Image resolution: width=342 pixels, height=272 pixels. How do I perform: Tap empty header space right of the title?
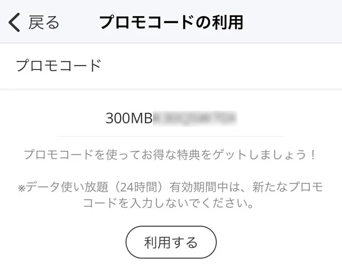coord(294,22)
